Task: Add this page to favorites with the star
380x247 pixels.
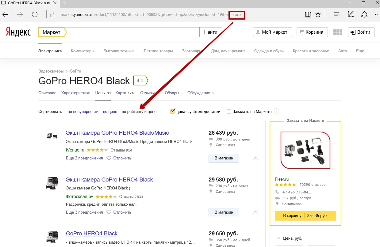Action: click(x=318, y=14)
